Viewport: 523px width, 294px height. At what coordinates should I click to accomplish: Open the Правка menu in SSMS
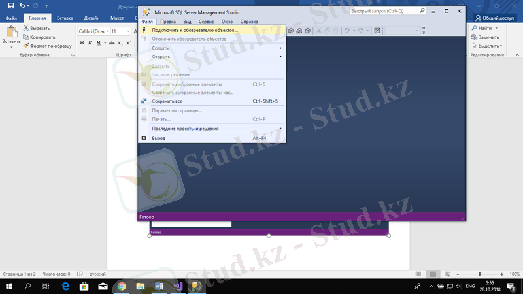[x=168, y=22]
